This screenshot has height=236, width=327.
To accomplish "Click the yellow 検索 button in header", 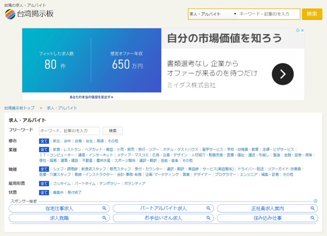I will pos(312,14).
